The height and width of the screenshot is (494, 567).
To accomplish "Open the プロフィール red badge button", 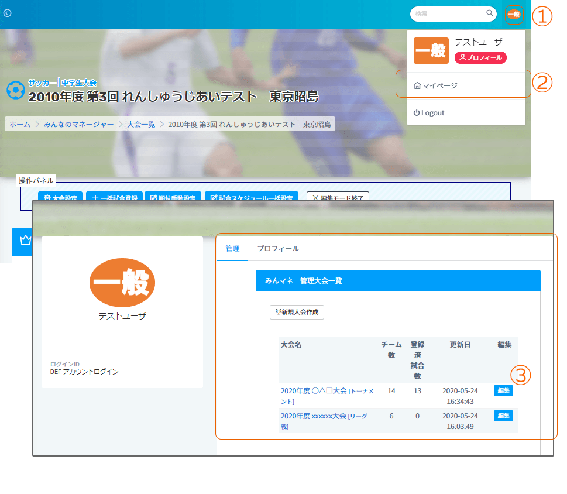I will tap(480, 57).
